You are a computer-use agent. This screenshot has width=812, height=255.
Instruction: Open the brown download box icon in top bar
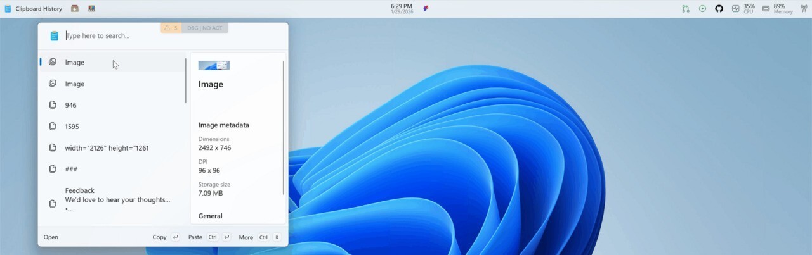click(x=75, y=9)
